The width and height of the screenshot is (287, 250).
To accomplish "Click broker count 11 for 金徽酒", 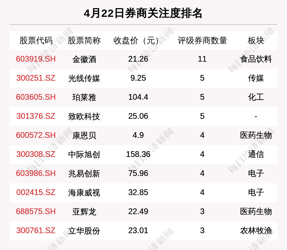I will pos(202,59).
